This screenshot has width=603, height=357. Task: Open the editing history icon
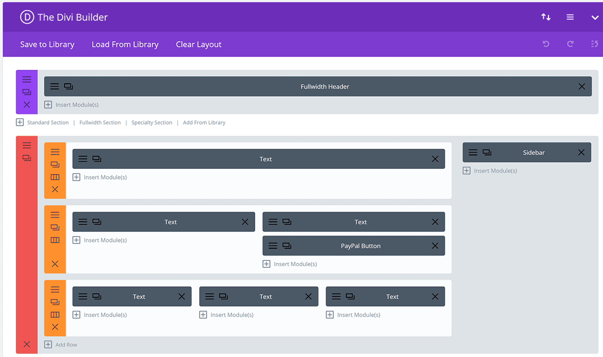point(595,44)
